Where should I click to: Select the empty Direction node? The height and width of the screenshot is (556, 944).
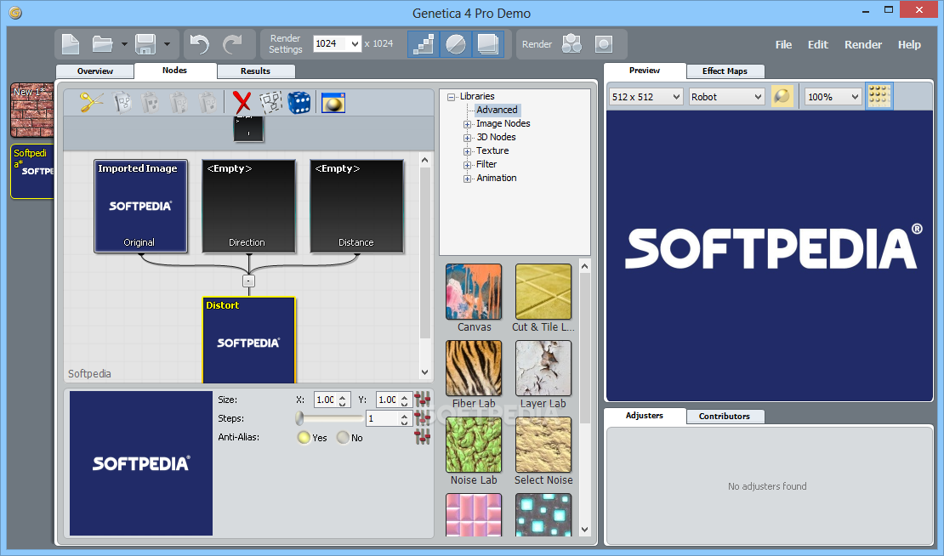coord(248,206)
